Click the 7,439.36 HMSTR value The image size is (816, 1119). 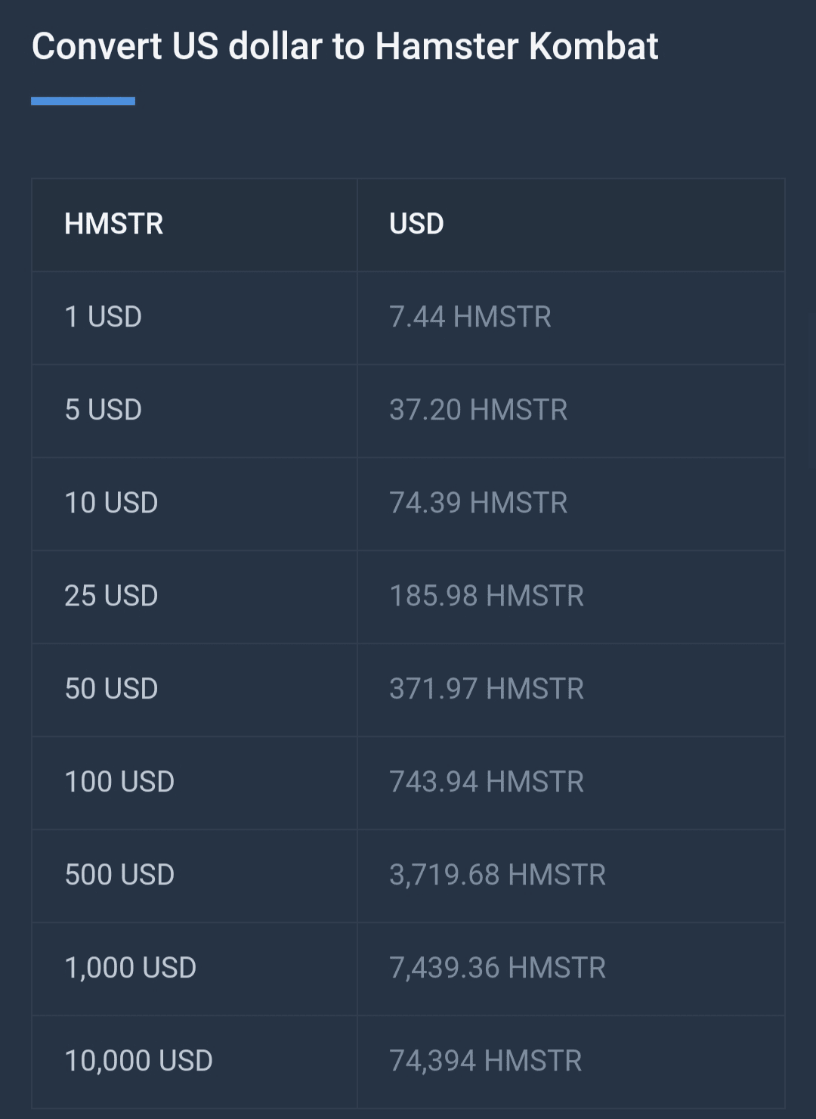pyautogui.click(x=497, y=968)
